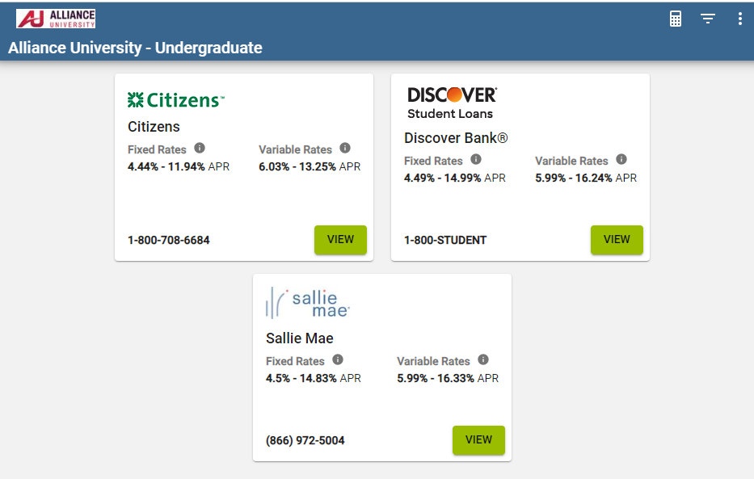Click the Alliance University logo

click(x=56, y=19)
